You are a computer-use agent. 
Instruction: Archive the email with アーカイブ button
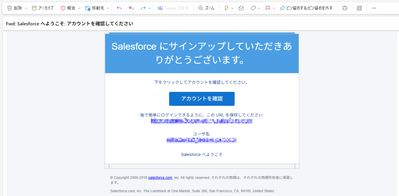click(x=42, y=8)
